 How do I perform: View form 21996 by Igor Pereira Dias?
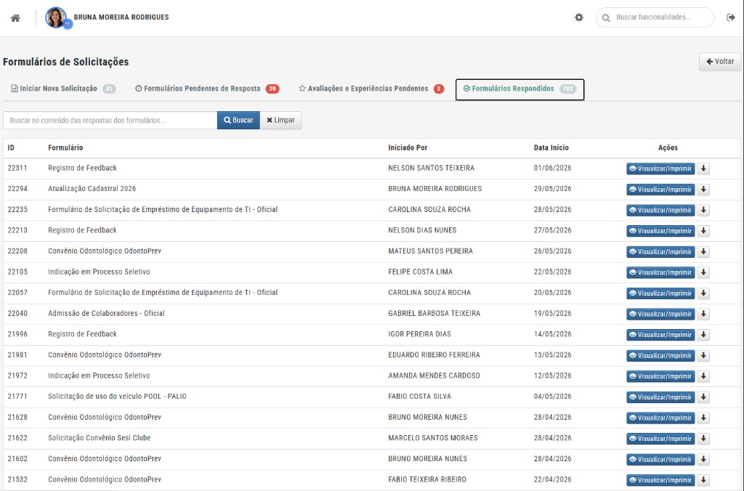coord(660,335)
